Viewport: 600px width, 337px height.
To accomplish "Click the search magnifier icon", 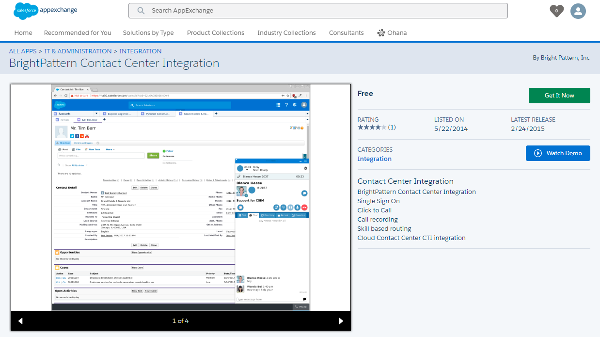I will (x=141, y=11).
